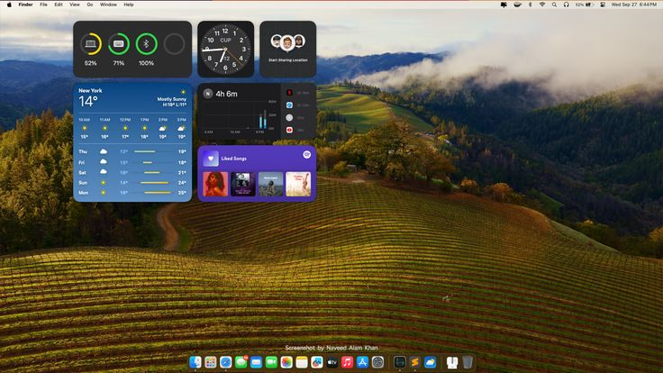663x373 pixels.
Task: Click the leftmost dark status icon in menu bar
Action: [504, 5]
